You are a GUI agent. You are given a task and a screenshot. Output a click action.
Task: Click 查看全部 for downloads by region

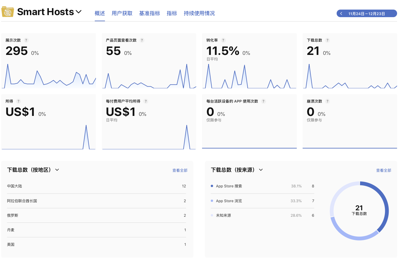pyautogui.click(x=180, y=170)
